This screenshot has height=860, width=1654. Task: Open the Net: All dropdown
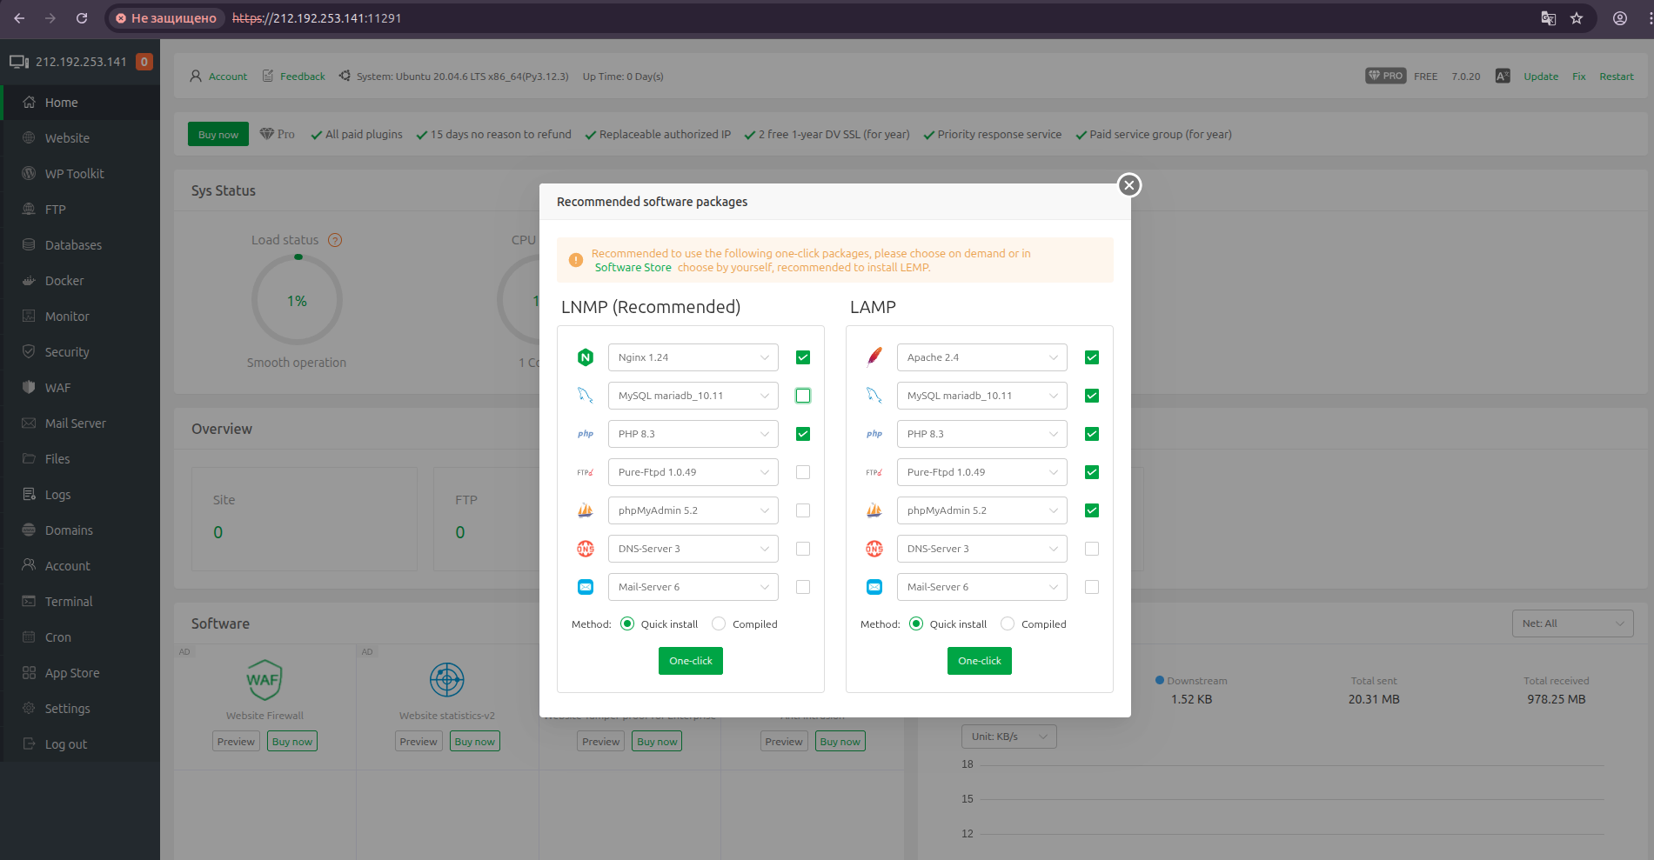point(1573,623)
